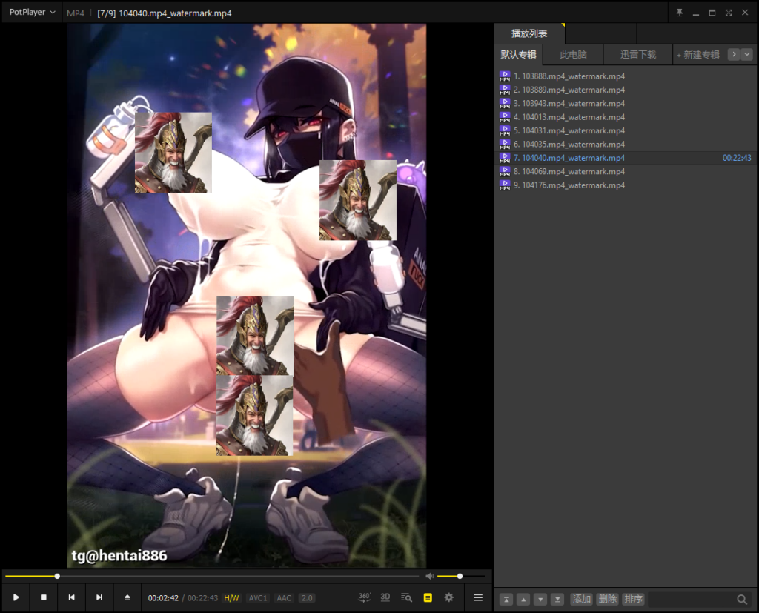Click the current time 00:02:42 display
This screenshot has width=759, height=613.
tap(163, 598)
